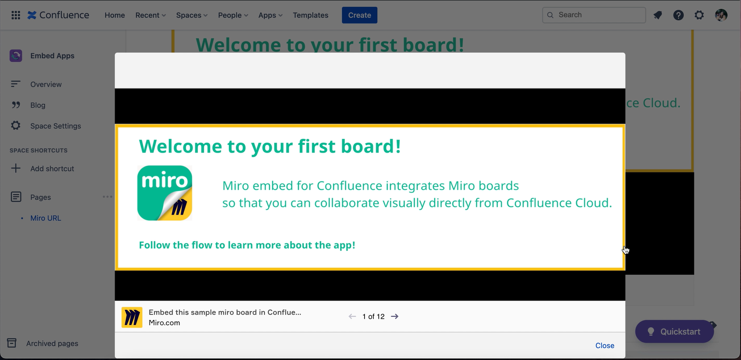Open the user profile avatar

coord(721,15)
